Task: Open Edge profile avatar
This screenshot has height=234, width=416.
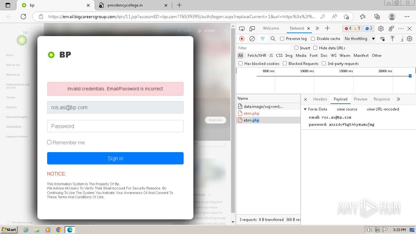Action: [x=392, y=17]
